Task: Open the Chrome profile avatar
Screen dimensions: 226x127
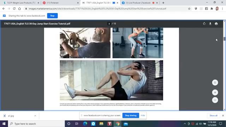Action: [x=217, y=8]
